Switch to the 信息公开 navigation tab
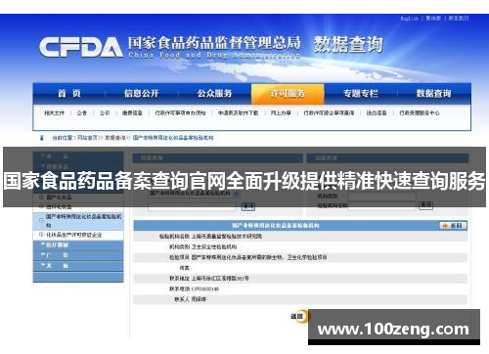 142,94
